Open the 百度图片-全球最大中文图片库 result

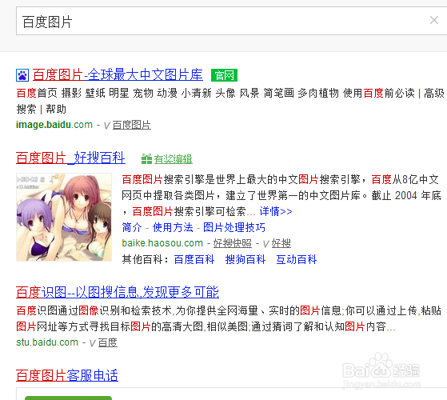pyautogui.click(x=118, y=74)
